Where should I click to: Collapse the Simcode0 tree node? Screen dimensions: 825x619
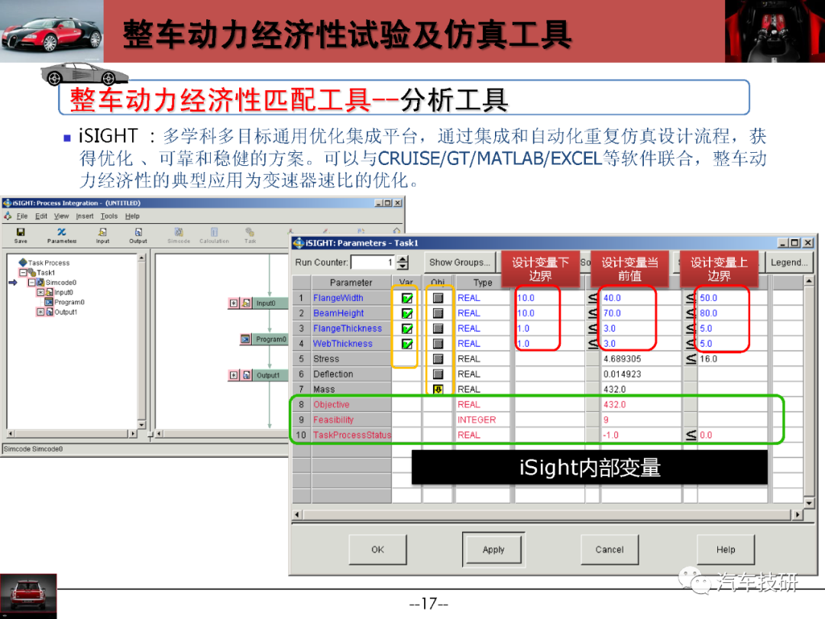click(31, 283)
